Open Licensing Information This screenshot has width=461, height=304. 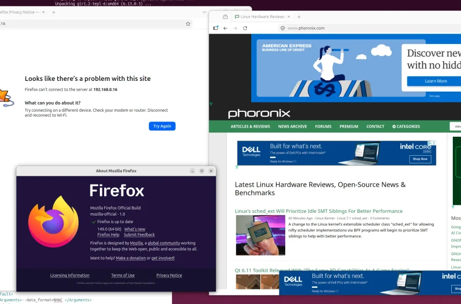(69, 275)
